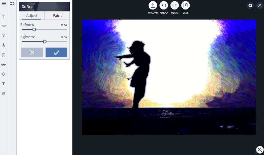
Task: Save the edited image
Action: coord(185,5)
